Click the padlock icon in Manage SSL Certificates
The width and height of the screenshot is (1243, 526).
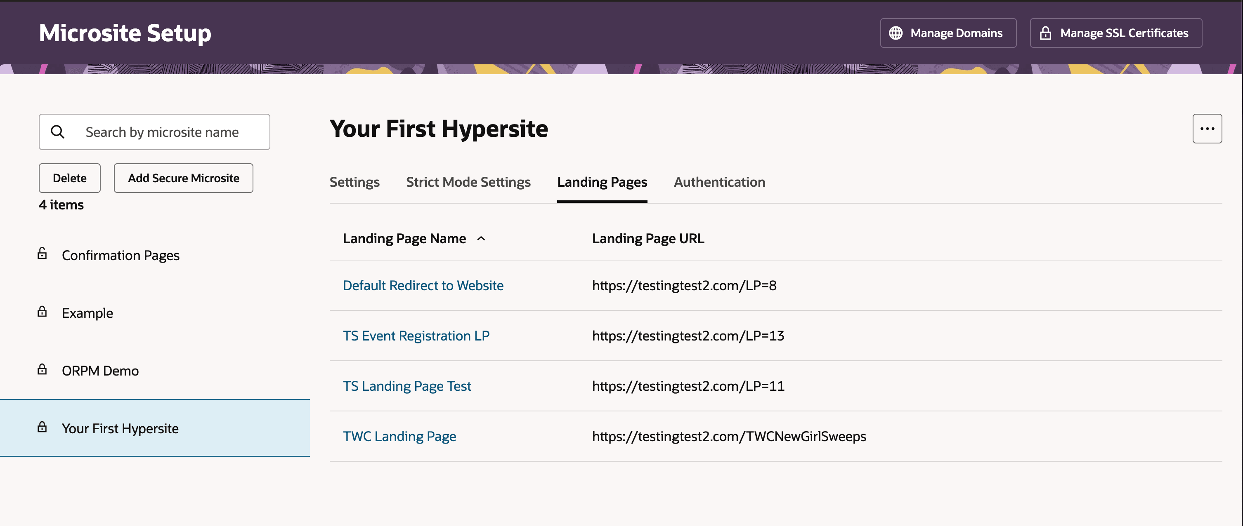tap(1045, 33)
